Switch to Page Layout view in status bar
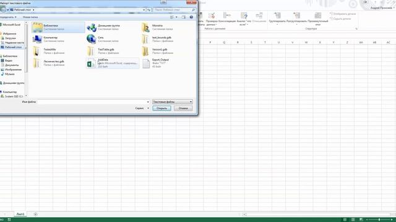The height and width of the screenshot is (222, 396). 353,220
